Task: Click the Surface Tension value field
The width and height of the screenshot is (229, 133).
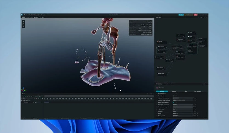Action: tap(182, 116)
